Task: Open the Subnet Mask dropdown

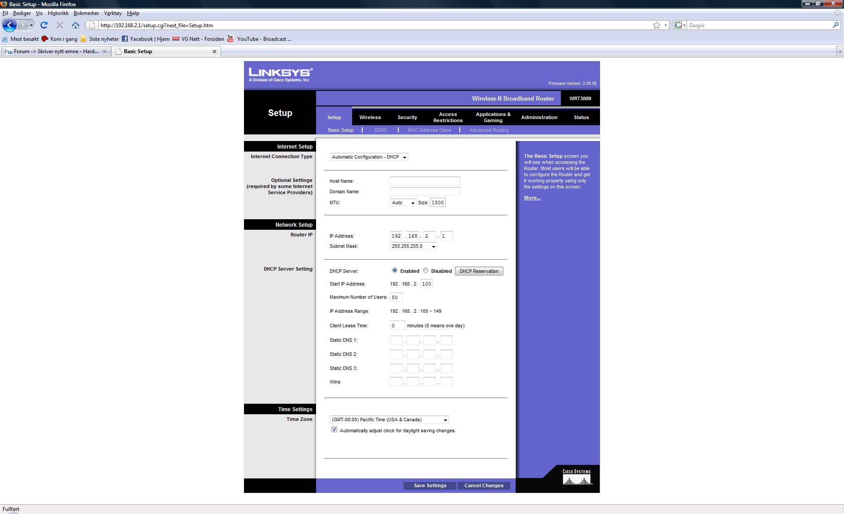Action: click(413, 246)
